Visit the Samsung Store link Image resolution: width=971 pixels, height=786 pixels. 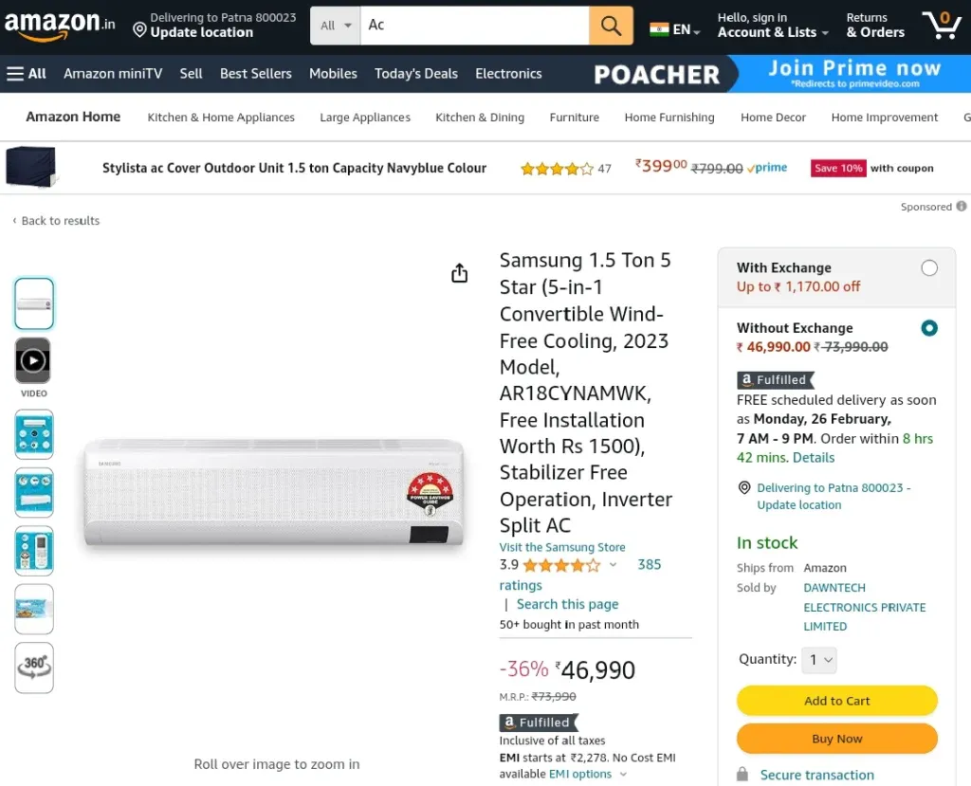pos(562,547)
